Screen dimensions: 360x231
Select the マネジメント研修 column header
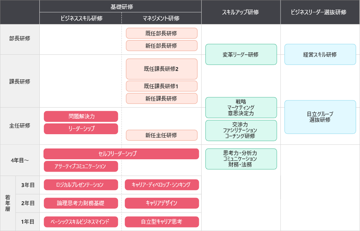click(161, 18)
